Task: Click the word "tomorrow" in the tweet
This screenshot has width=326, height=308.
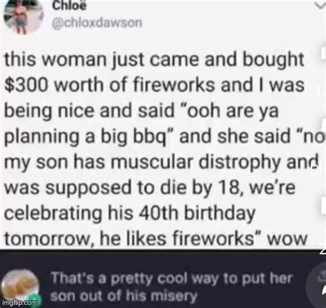Action: (47, 239)
